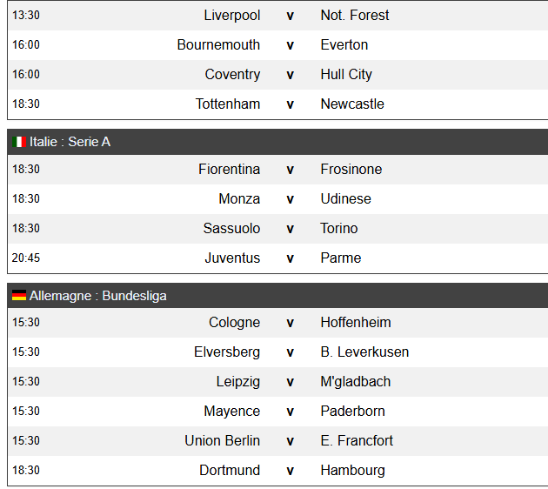Select the Liverpool team name

pos(232,16)
